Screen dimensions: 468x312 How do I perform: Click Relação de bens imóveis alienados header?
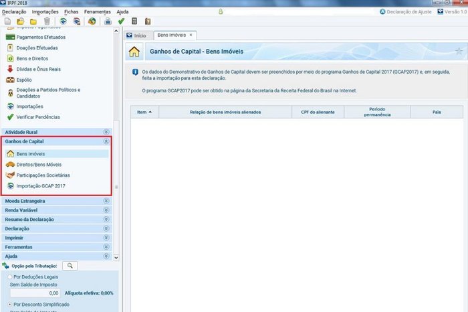click(x=225, y=112)
